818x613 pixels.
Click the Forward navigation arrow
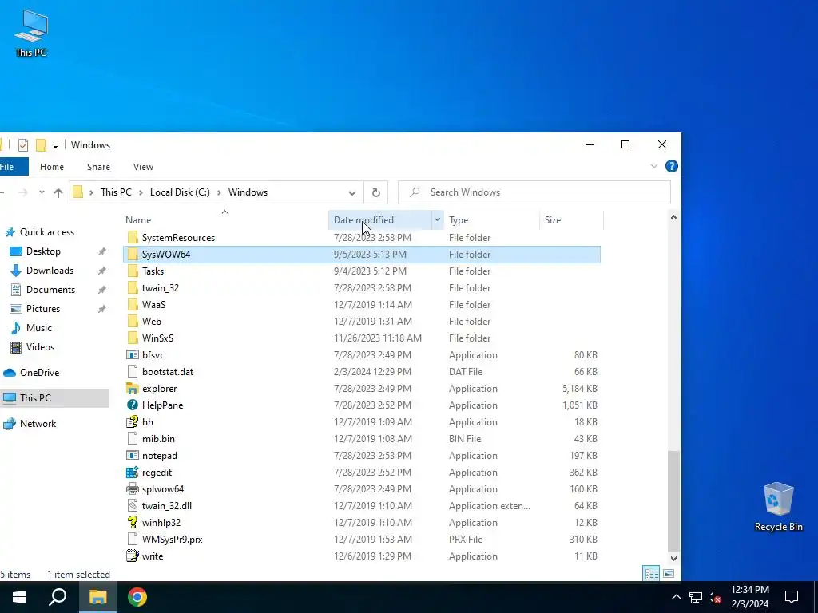pyautogui.click(x=23, y=192)
